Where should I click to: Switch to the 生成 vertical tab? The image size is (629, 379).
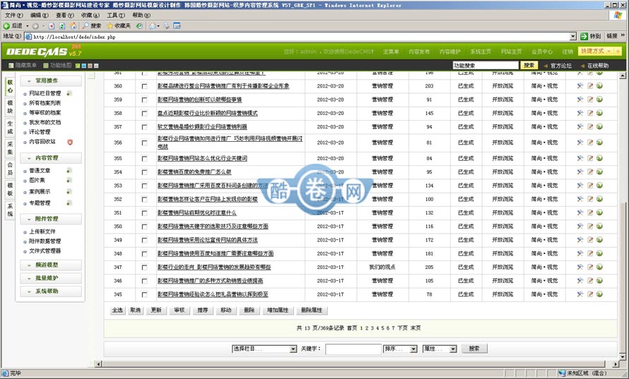(x=10, y=128)
